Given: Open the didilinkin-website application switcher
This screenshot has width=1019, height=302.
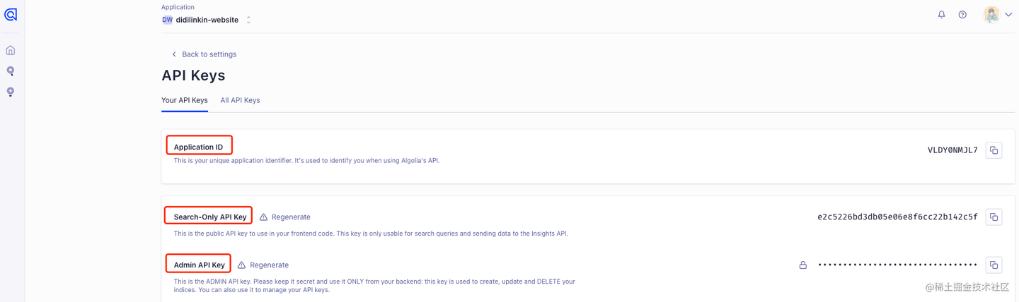Looking at the screenshot, I should click(207, 20).
